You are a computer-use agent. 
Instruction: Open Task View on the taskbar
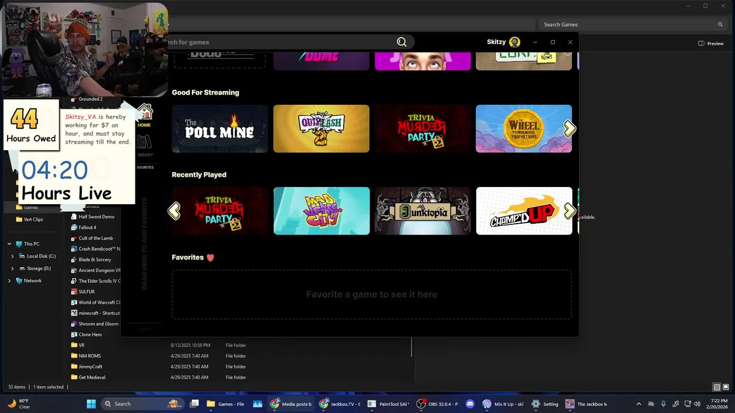pos(194,404)
